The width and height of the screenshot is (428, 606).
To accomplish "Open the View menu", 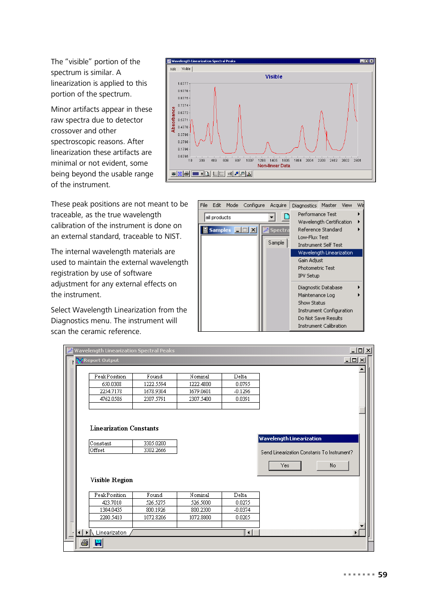I will 347,205.
